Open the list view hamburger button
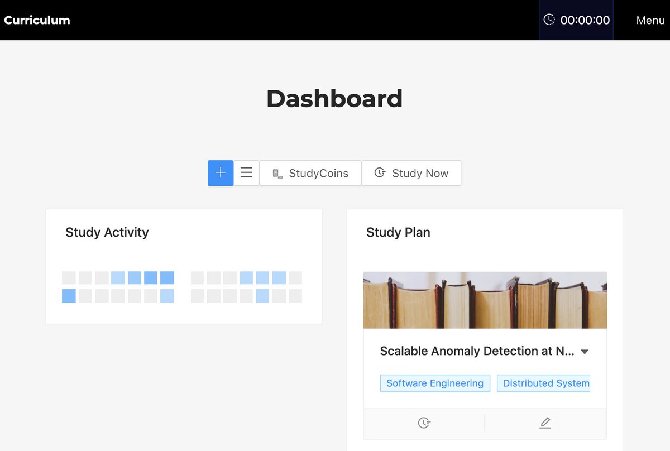The image size is (670, 451). point(246,173)
